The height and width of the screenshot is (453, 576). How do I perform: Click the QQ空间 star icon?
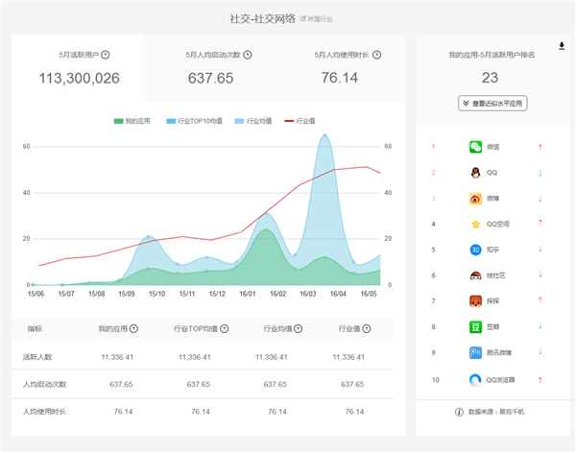click(x=475, y=225)
